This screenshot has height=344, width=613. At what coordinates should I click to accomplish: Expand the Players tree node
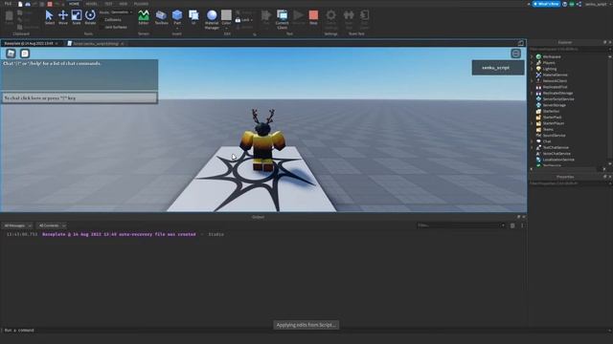(x=532, y=63)
